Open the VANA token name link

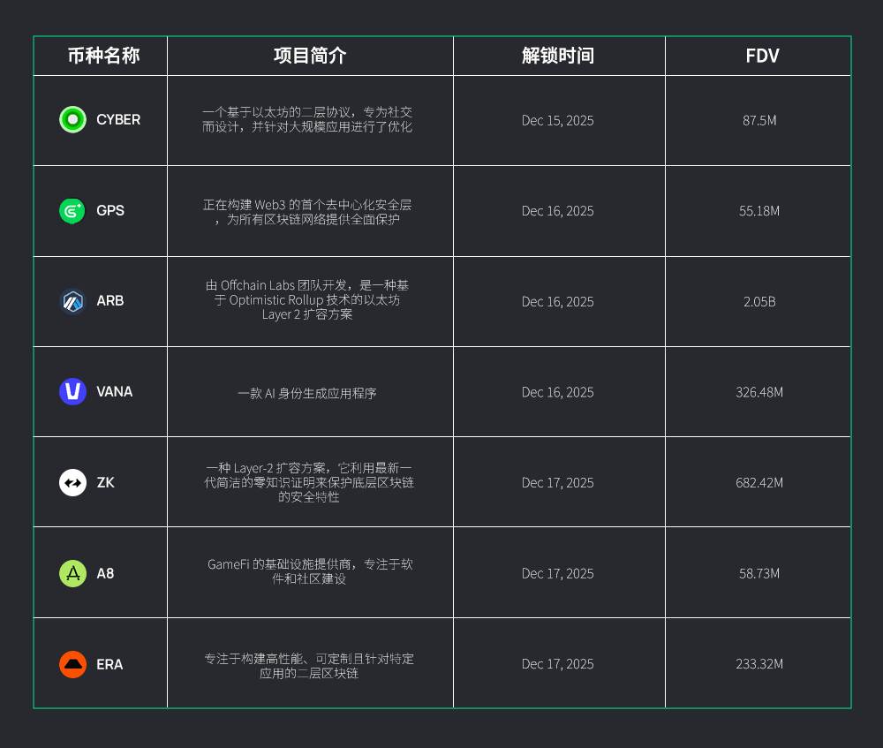pos(115,392)
